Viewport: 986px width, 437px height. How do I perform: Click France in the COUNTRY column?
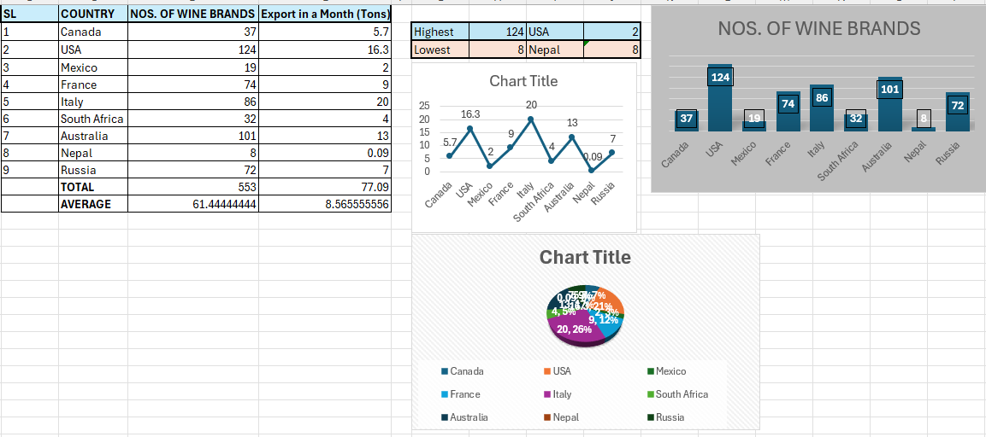(x=93, y=84)
